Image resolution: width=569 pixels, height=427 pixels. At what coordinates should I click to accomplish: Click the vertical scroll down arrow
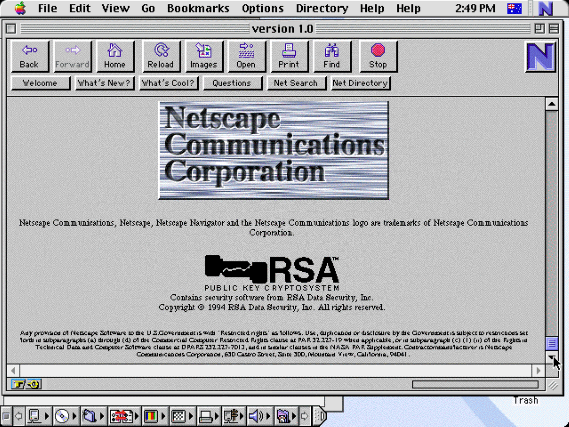551,357
